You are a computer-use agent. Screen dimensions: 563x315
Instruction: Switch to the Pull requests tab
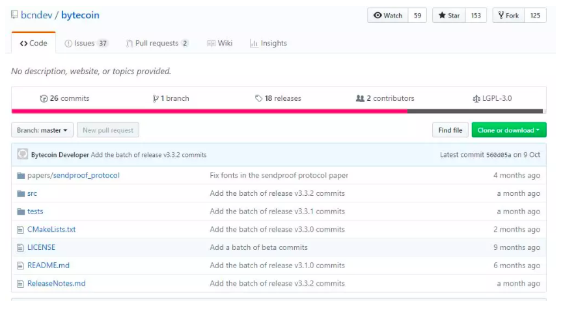[158, 43]
